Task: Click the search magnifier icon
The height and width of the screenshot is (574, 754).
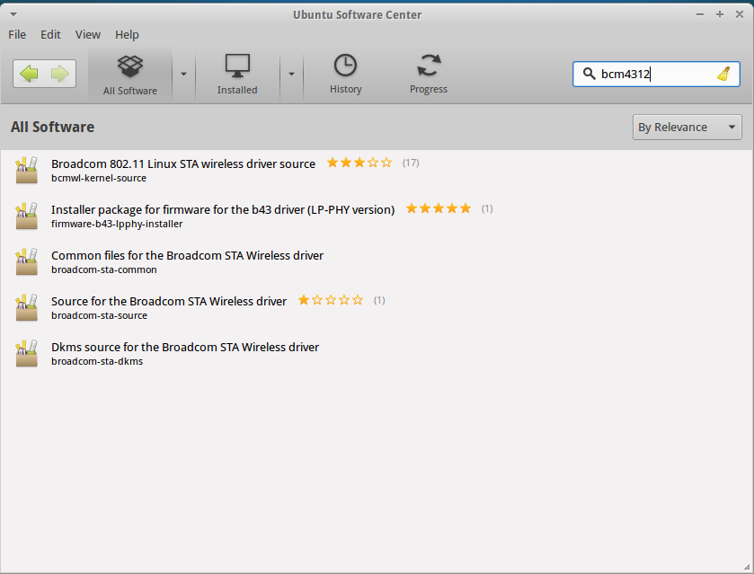Action: (x=589, y=74)
